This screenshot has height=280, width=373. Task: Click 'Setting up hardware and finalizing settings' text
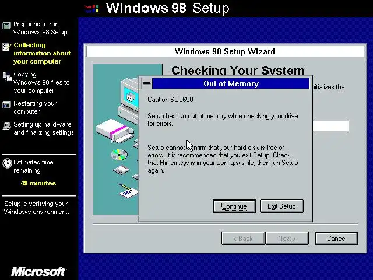tap(44, 128)
